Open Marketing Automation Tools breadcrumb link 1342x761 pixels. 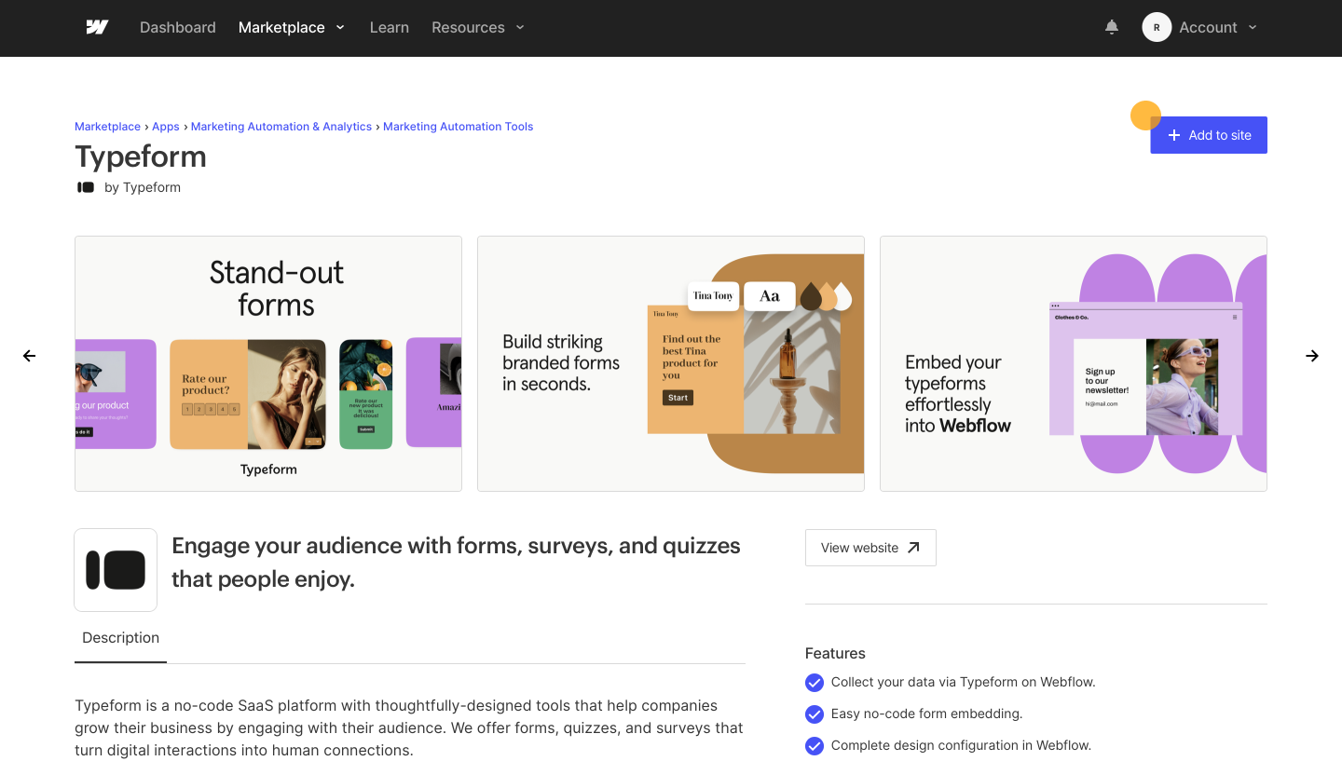pos(459,127)
